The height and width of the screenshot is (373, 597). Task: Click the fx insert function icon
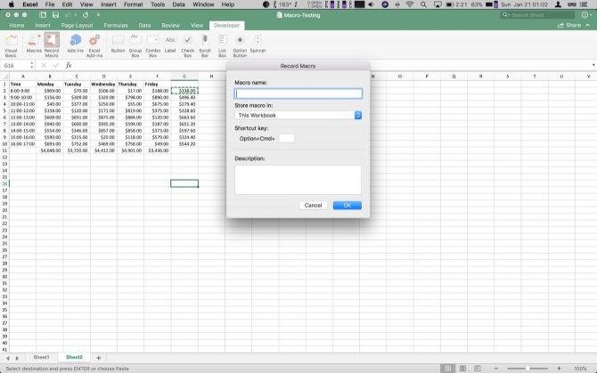tap(69, 65)
